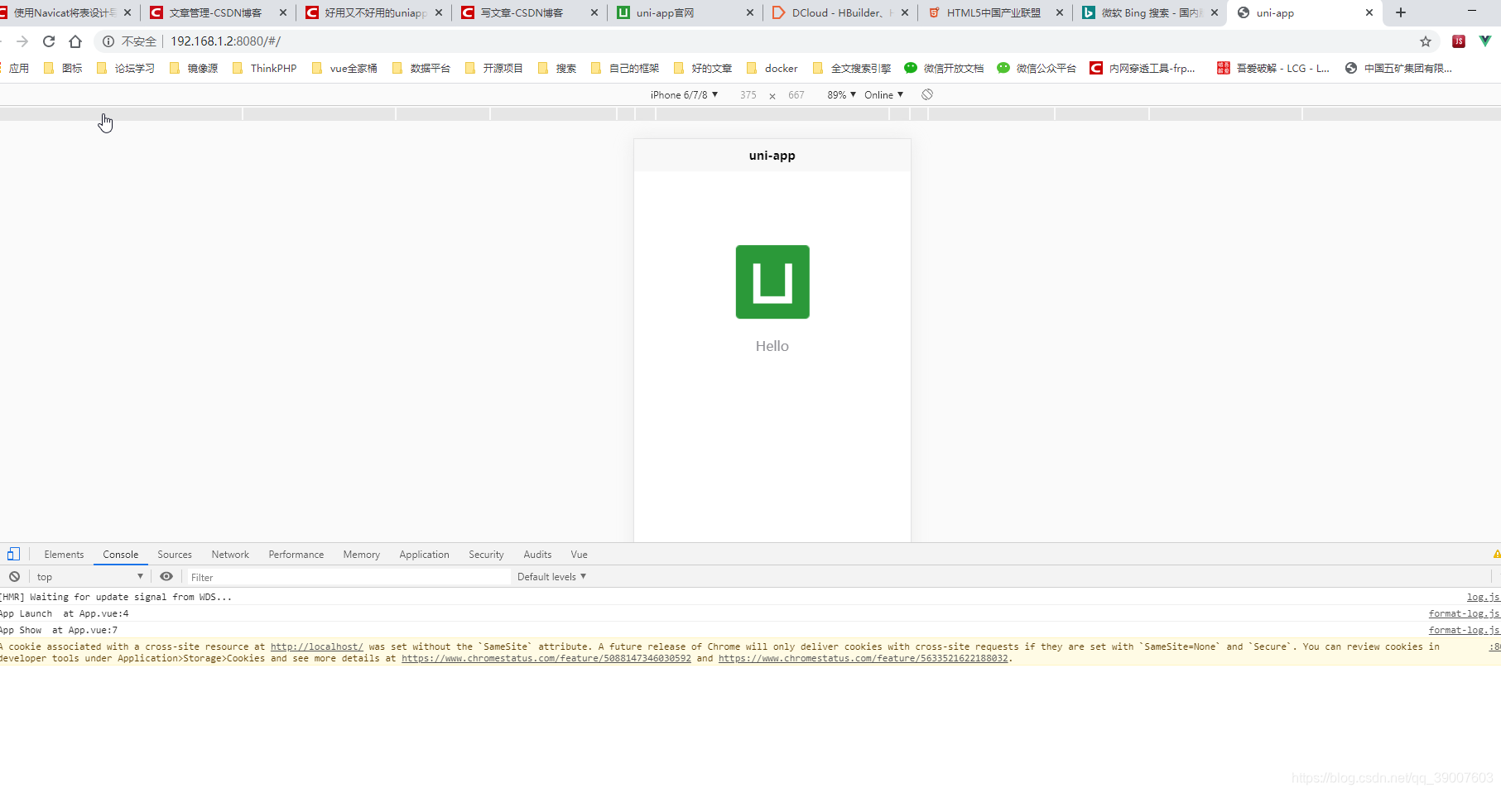
Task: Open the 应用 apps shortcut
Action: pos(15,68)
